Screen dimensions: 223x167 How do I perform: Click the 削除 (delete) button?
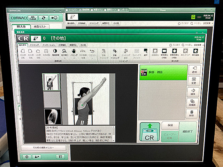click(192, 113)
